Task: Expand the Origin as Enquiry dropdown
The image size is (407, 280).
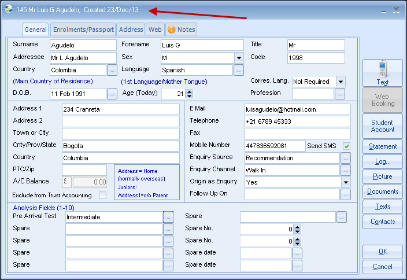Action: [346, 182]
